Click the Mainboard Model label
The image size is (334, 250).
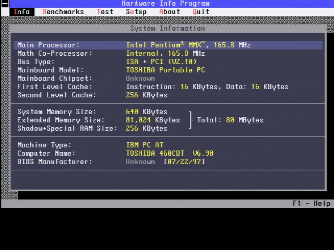coord(51,70)
